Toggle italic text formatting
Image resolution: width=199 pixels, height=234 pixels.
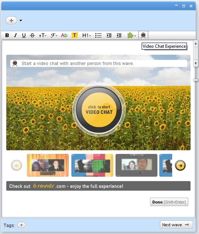(x=15, y=35)
